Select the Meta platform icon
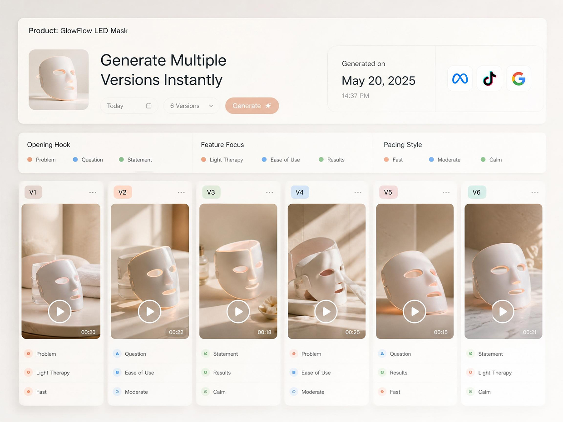Viewport: 563px width, 422px height. (460, 79)
